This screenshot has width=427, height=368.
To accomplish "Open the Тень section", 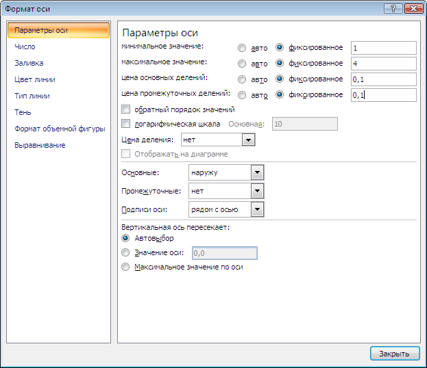I will coord(23,112).
